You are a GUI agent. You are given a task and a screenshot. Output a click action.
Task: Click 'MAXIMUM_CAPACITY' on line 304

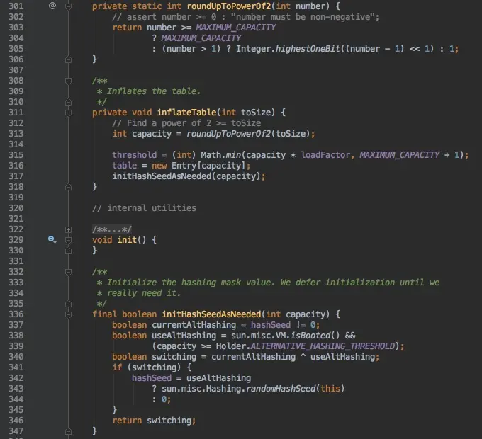[x=201, y=38]
